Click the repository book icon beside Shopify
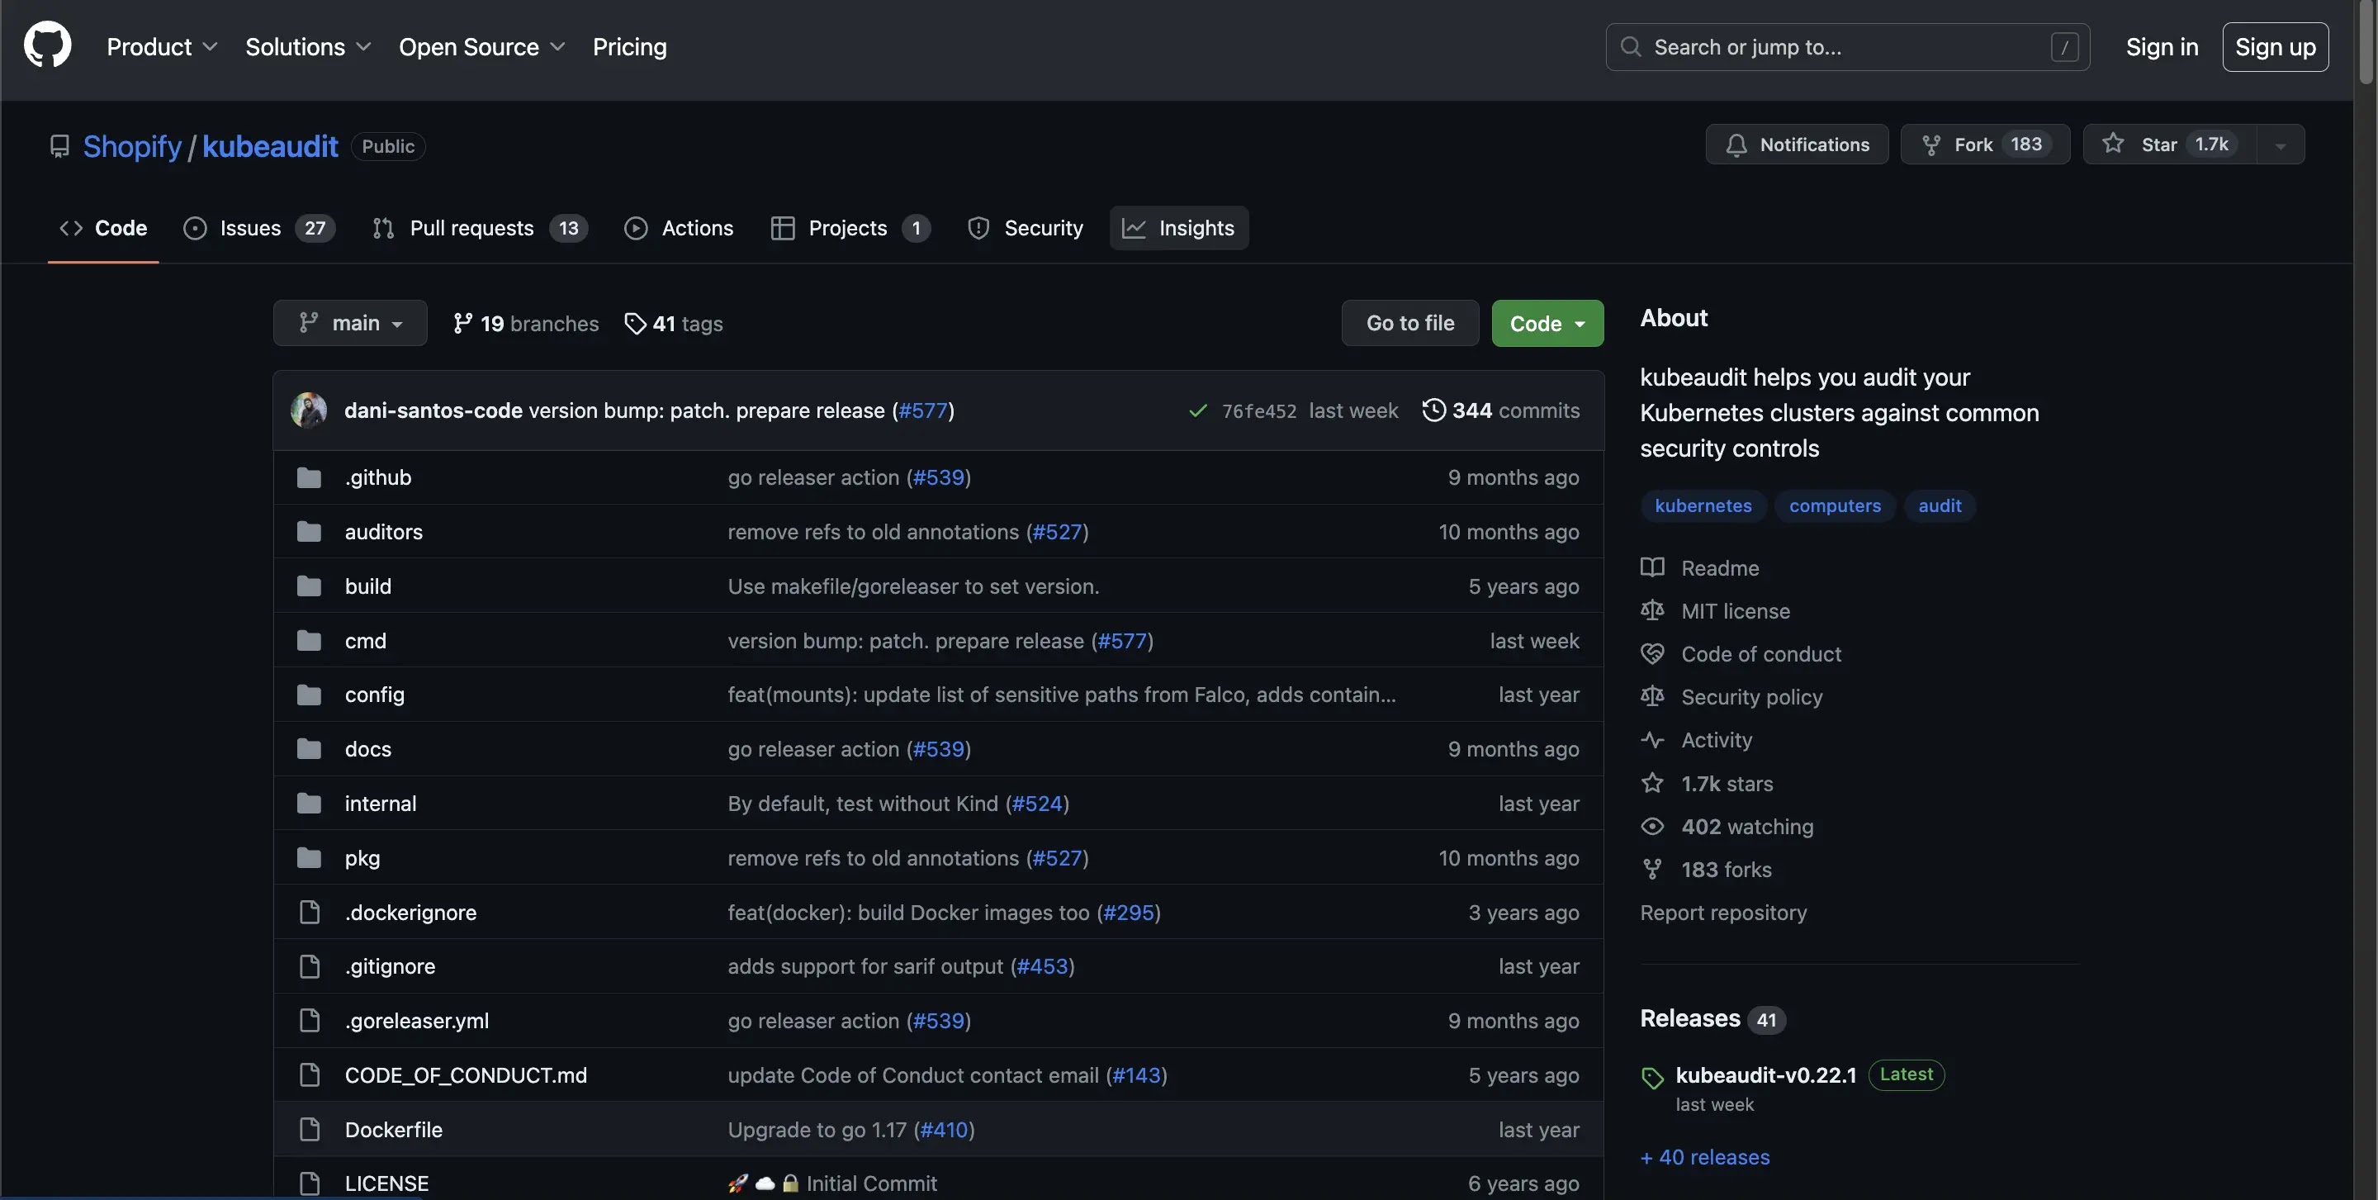 point(60,147)
